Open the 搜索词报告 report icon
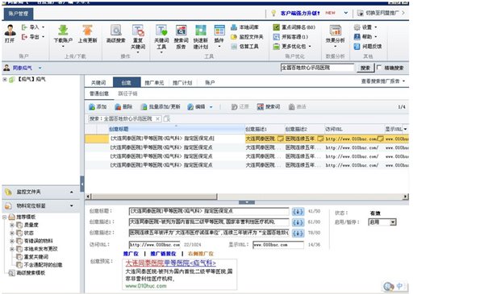The width and height of the screenshot is (484, 294). tap(181, 31)
